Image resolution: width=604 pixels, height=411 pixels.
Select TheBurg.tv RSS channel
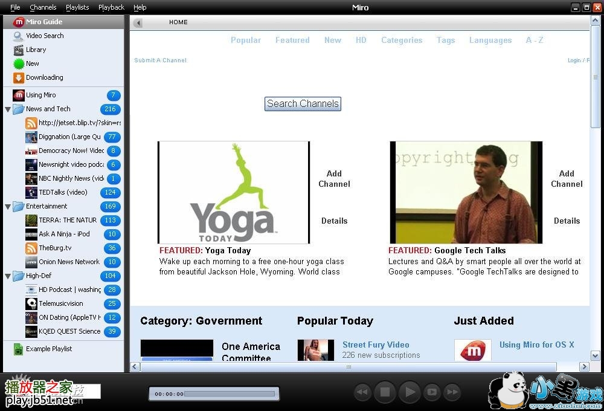(73, 248)
